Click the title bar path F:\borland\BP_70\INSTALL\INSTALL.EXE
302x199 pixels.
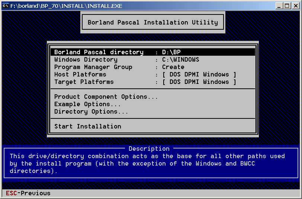point(66,6)
